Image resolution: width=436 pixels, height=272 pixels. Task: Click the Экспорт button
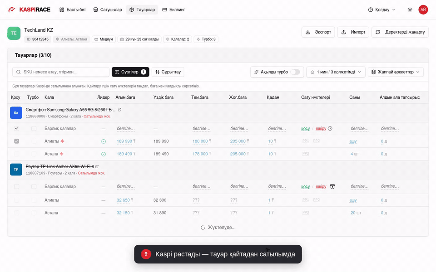(x=318, y=32)
